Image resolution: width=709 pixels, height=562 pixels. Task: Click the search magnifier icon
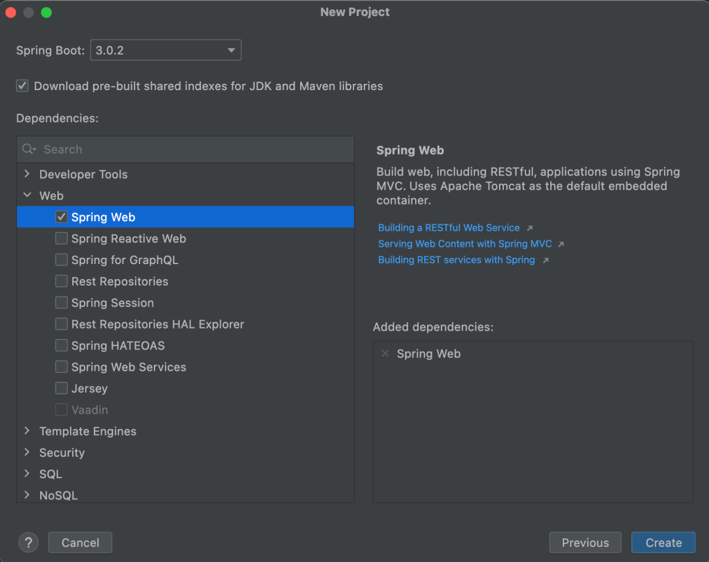[x=29, y=149]
